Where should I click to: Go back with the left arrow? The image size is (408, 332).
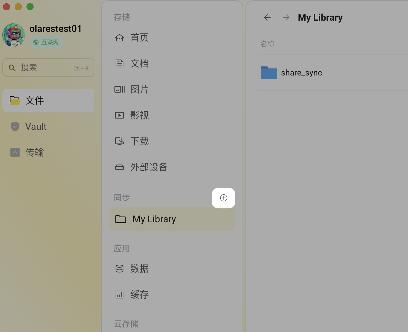tap(267, 18)
